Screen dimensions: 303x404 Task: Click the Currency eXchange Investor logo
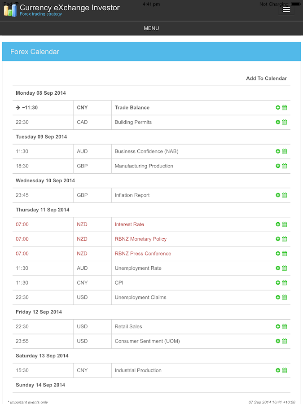(10, 10)
